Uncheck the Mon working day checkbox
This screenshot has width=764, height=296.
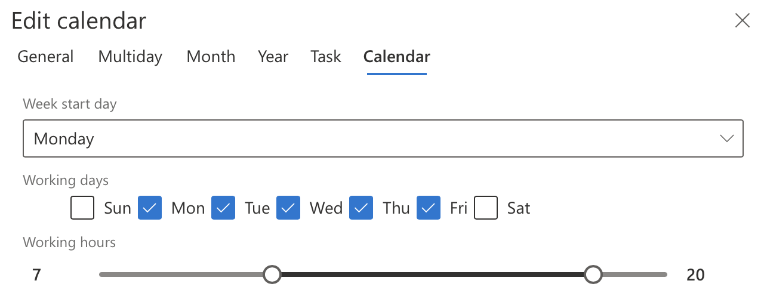pyautogui.click(x=150, y=208)
